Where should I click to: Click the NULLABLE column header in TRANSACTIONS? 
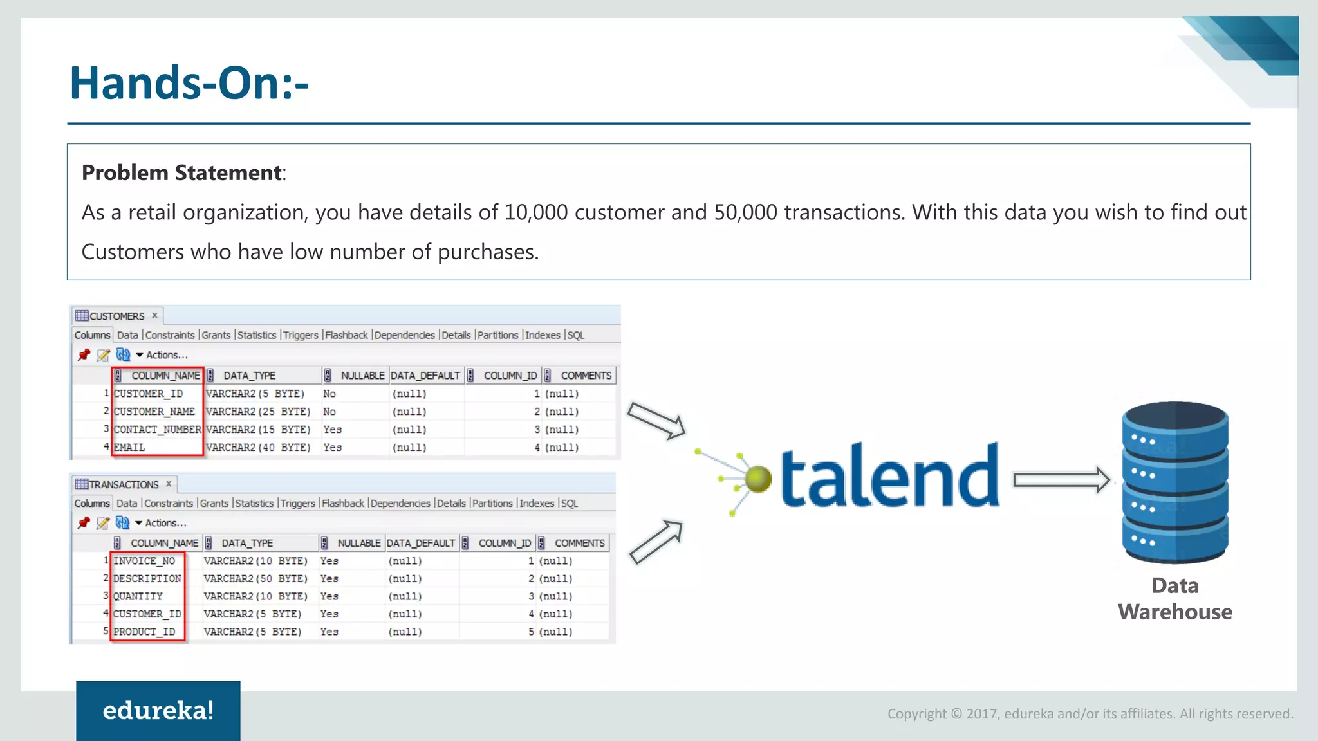pyautogui.click(x=358, y=543)
